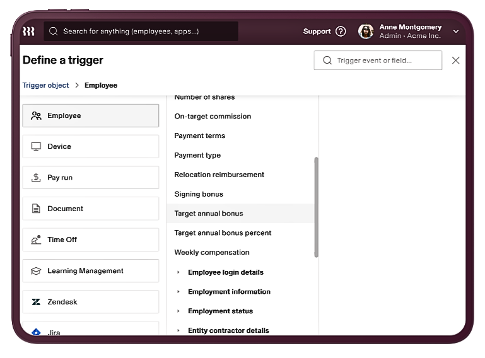Open the account dropdown chevron
The height and width of the screenshot is (358, 485).
click(455, 32)
